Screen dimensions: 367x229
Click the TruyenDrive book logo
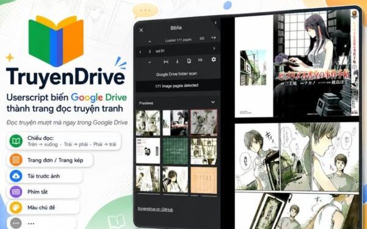(x=56, y=41)
